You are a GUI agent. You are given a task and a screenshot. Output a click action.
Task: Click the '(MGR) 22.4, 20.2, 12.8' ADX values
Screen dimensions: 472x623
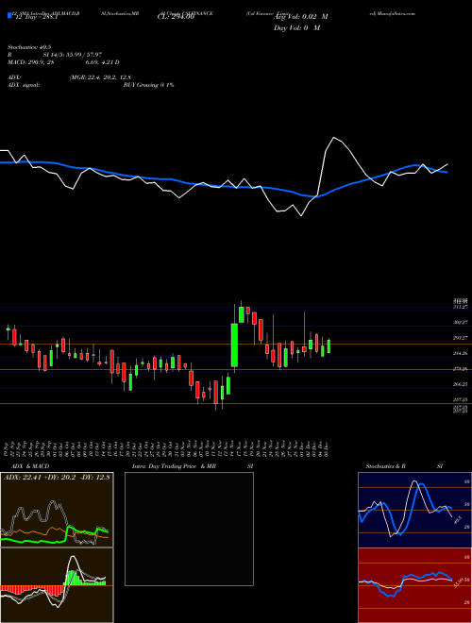tap(100, 77)
